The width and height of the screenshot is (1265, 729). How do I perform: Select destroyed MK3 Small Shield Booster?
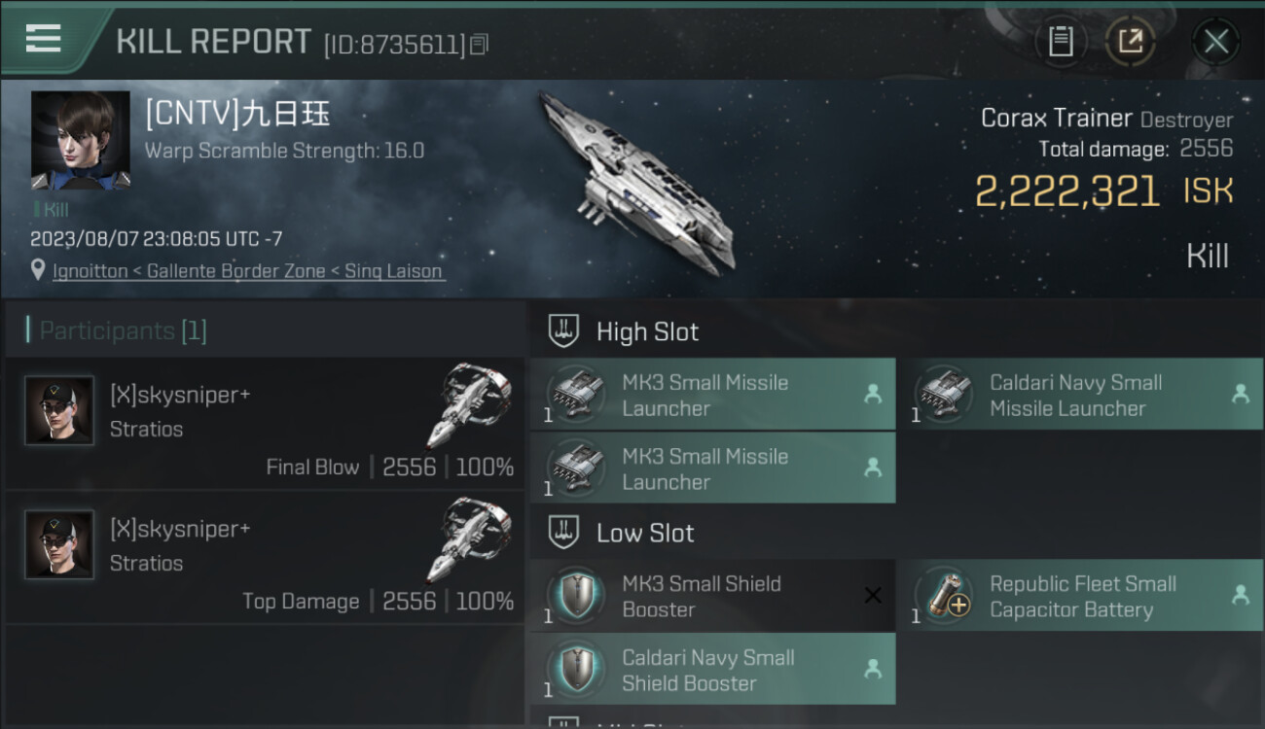click(x=712, y=596)
